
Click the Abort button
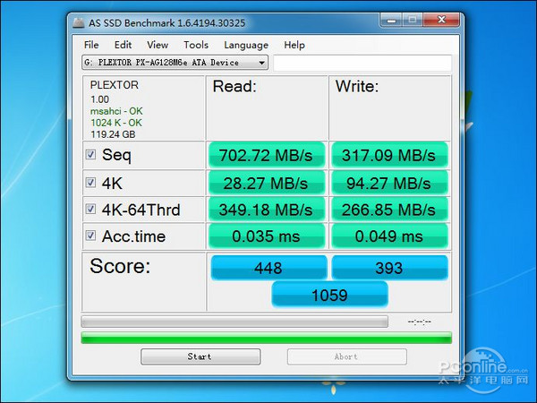click(x=347, y=356)
